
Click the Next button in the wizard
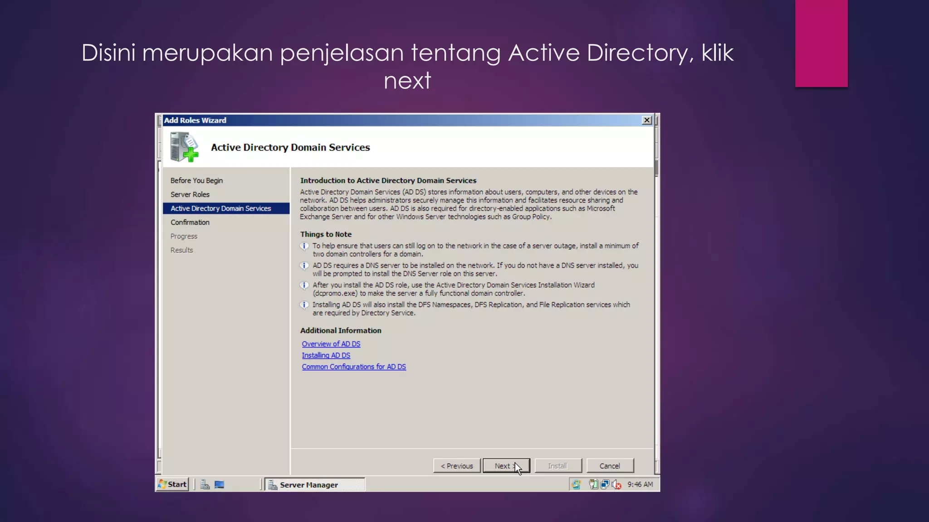(x=506, y=466)
